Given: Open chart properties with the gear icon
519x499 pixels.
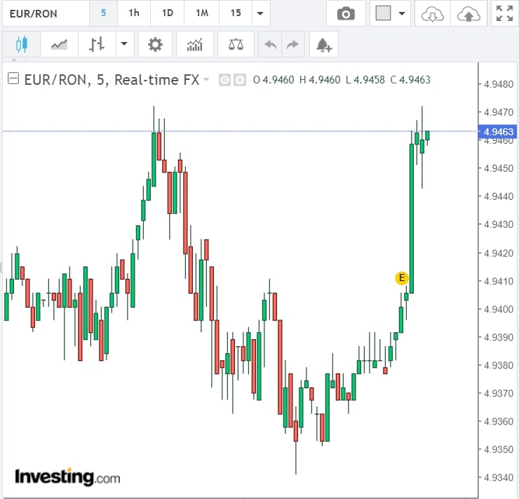Looking at the screenshot, I should tap(155, 46).
